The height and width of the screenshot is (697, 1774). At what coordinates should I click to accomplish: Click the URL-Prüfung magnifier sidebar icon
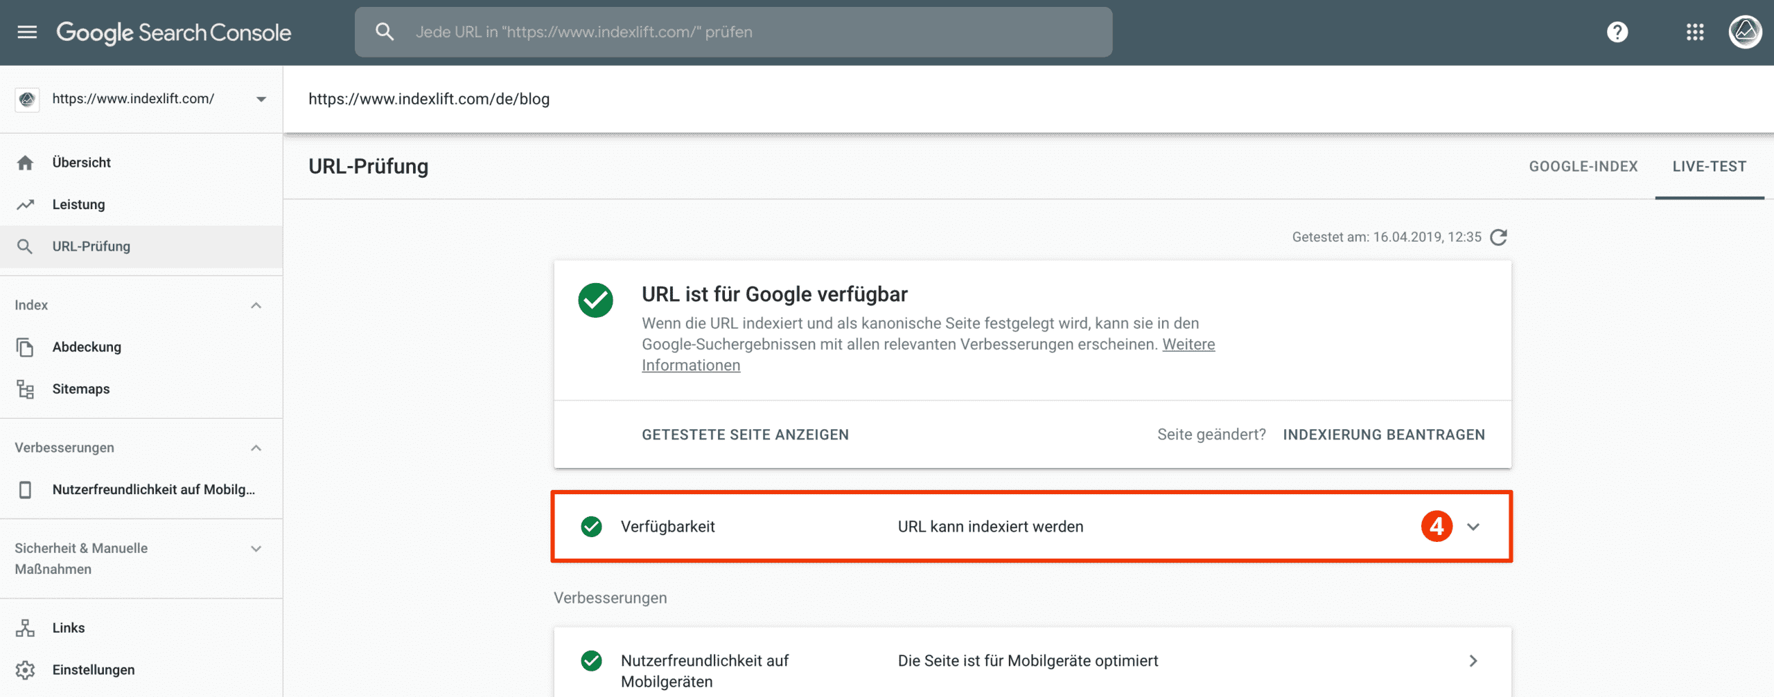click(25, 246)
